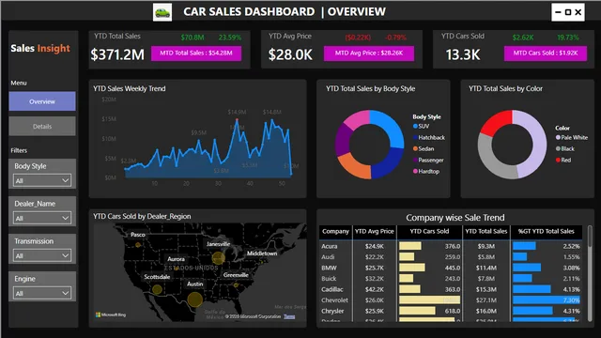This screenshot has width=601, height=338.
Task: Select Hardtop legend entry
Action: (426, 171)
